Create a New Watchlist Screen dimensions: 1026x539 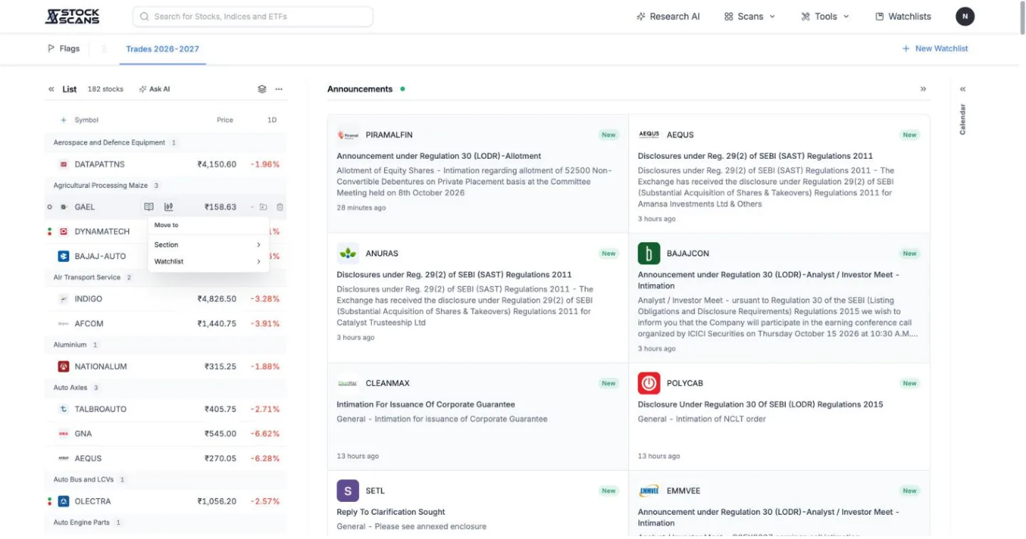[935, 48]
